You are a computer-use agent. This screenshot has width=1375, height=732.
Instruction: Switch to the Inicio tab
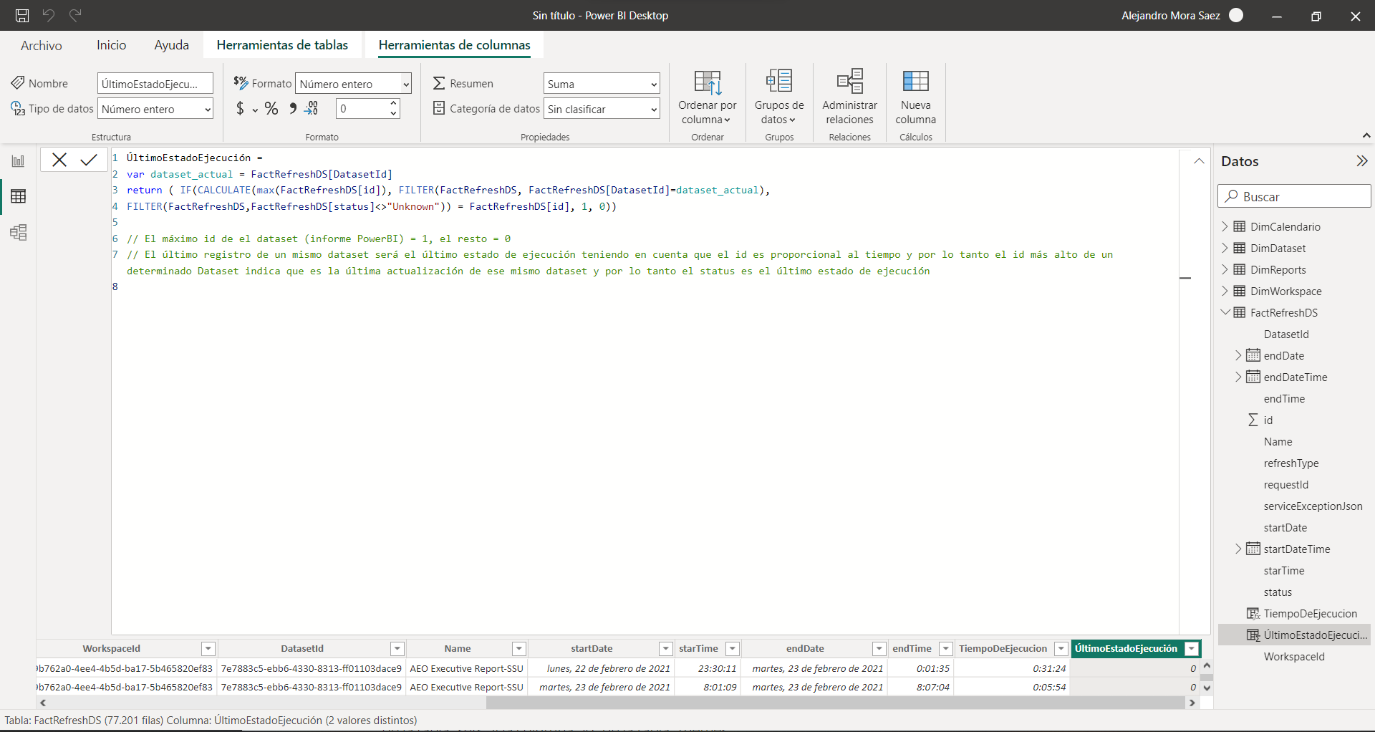pyautogui.click(x=111, y=45)
